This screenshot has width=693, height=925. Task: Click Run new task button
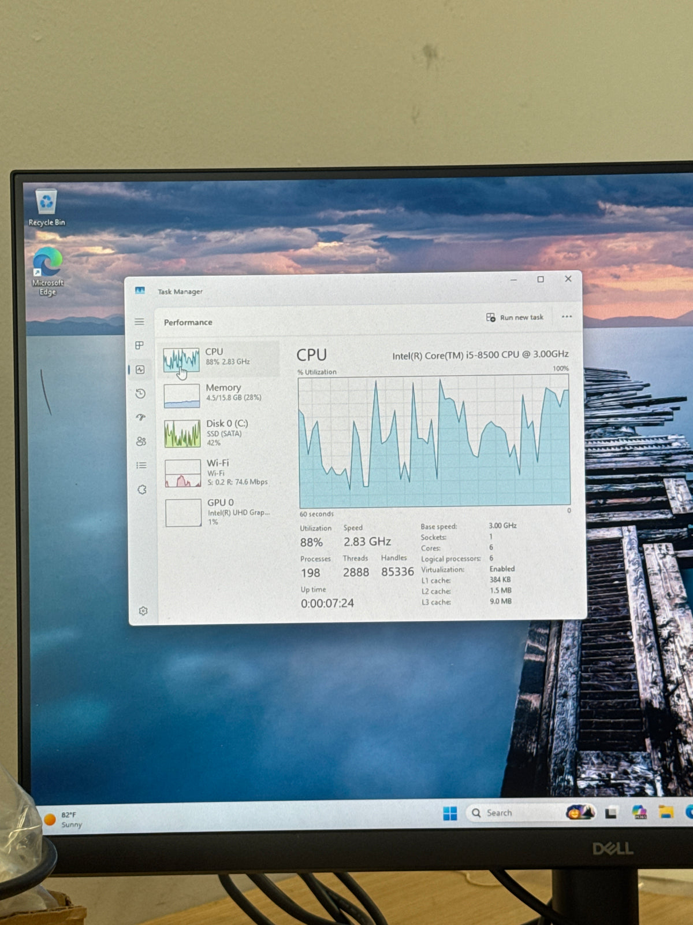tap(515, 317)
